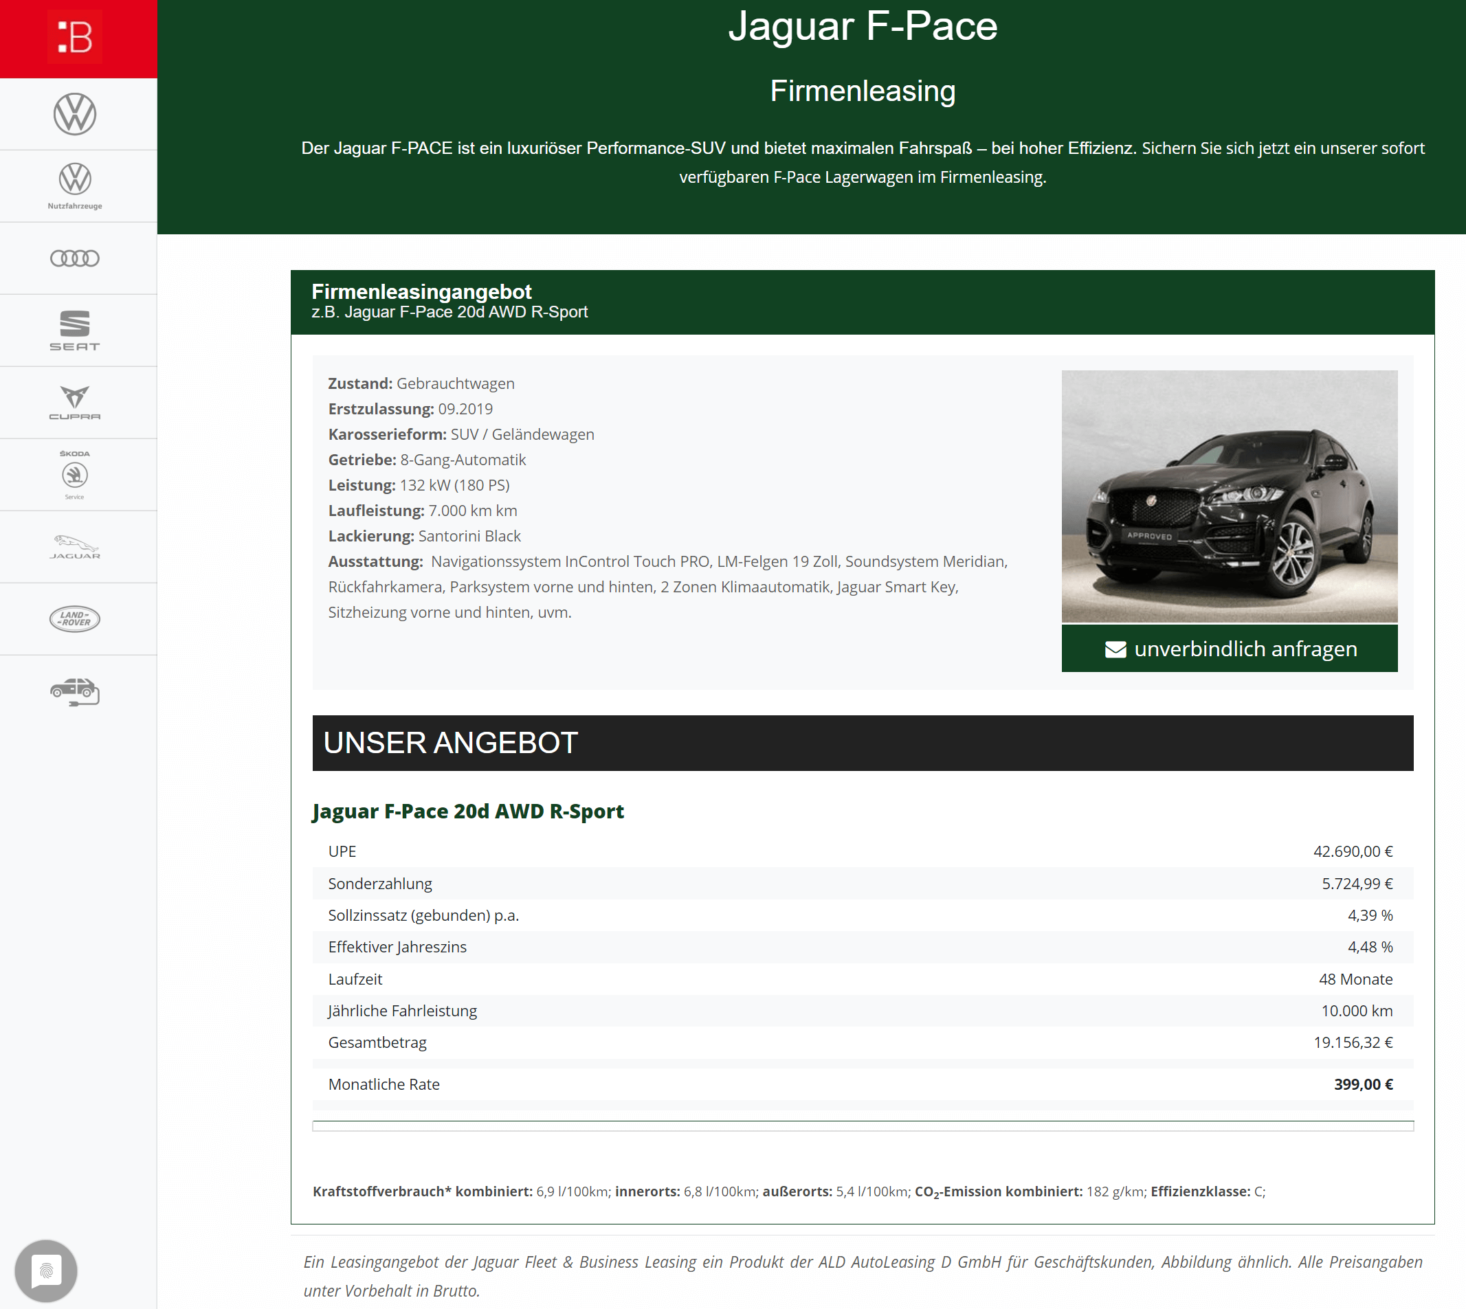This screenshot has height=1309, width=1466.
Task: Click the UPE row label
Action: click(342, 851)
